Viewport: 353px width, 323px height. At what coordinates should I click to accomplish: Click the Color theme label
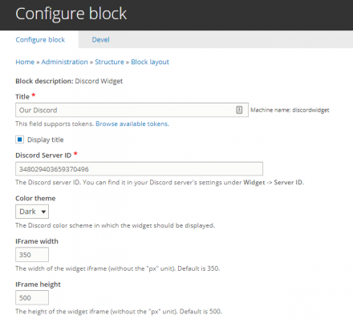[x=35, y=198]
